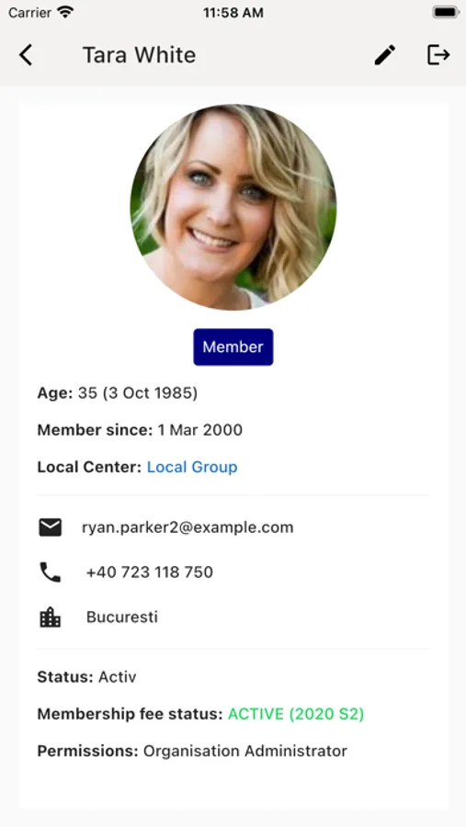Viewport: 466px width, 827px height.
Task: Tap ACTIVE (2020 S2) fee status
Action: (x=296, y=714)
